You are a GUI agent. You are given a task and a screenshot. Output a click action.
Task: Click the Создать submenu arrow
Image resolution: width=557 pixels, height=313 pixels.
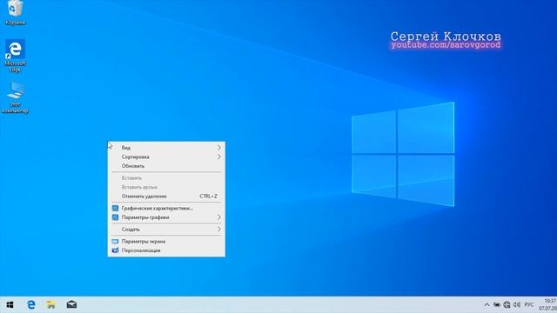coord(219,230)
